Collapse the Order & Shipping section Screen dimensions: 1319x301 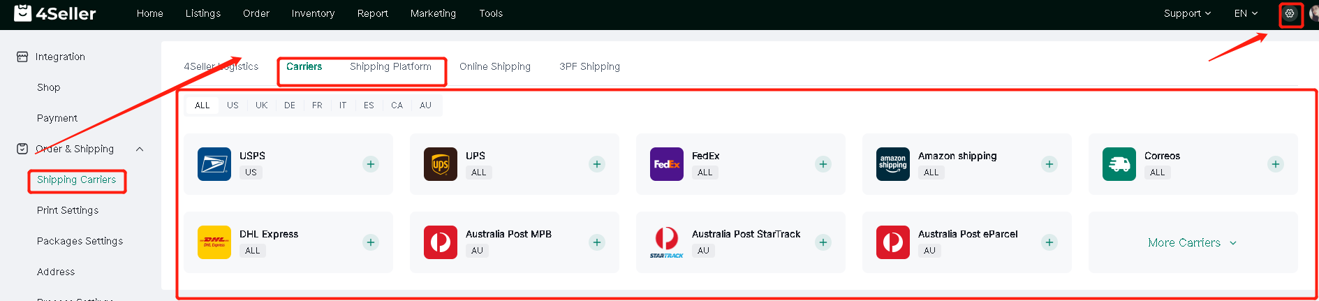tap(140, 149)
